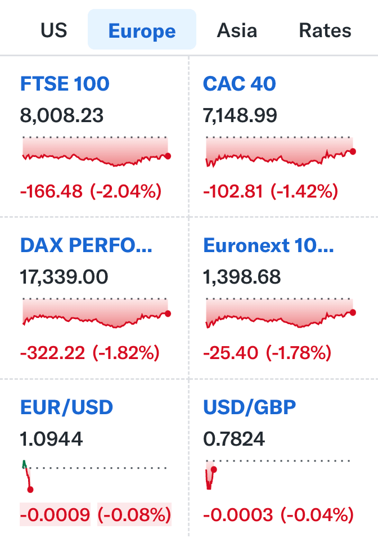Click the highlighted EUR/USD change -0.0009
The width and height of the screenshot is (378, 538).
[x=55, y=514]
